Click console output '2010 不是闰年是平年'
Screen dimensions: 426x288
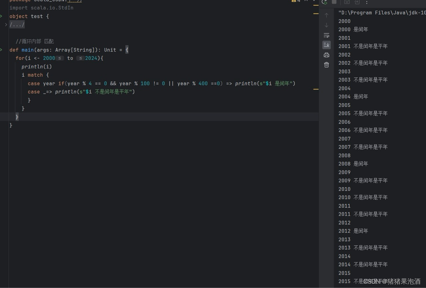click(363, 197)
